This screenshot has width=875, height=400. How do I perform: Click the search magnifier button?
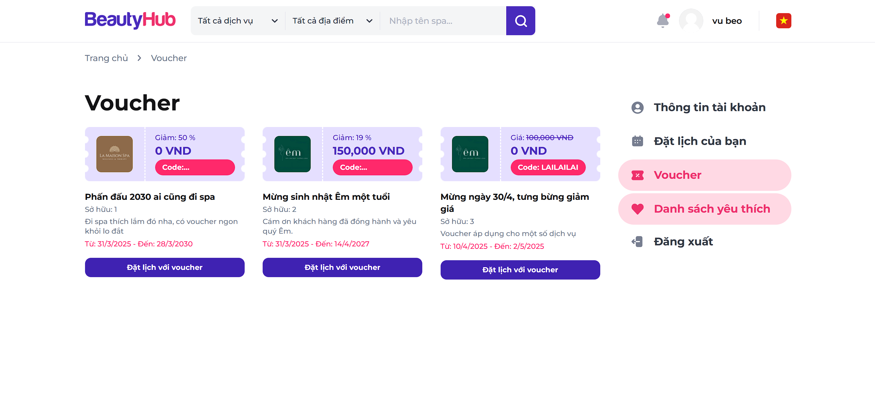(x=520, y=21)
